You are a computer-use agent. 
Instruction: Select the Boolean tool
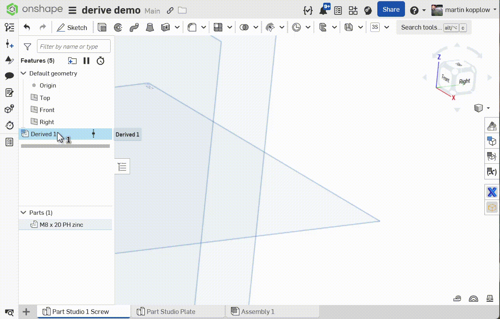pyautogui.click(x=244, y=27)
